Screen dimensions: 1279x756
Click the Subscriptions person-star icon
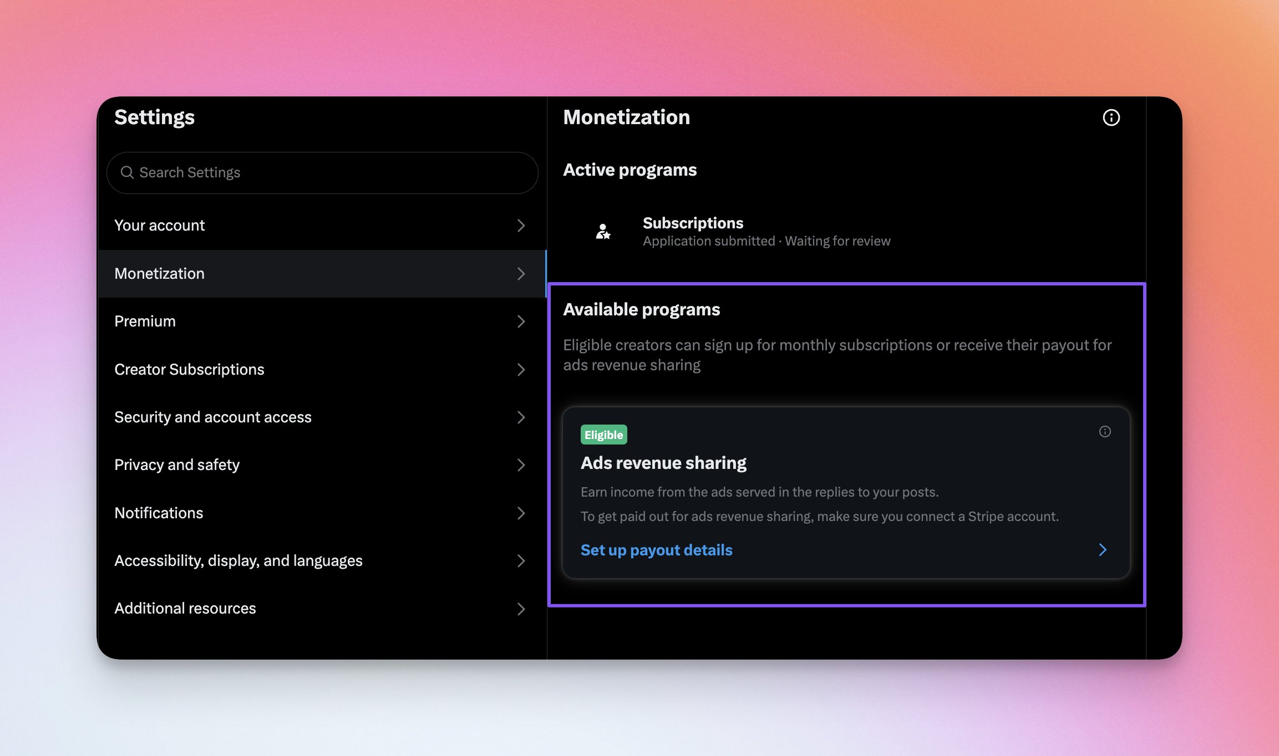603,231
